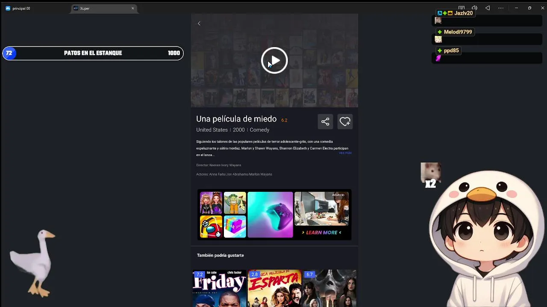The image size is (547, 307).
Task: Click the pink emote under ppd85
Action: [x=438, y=58]
